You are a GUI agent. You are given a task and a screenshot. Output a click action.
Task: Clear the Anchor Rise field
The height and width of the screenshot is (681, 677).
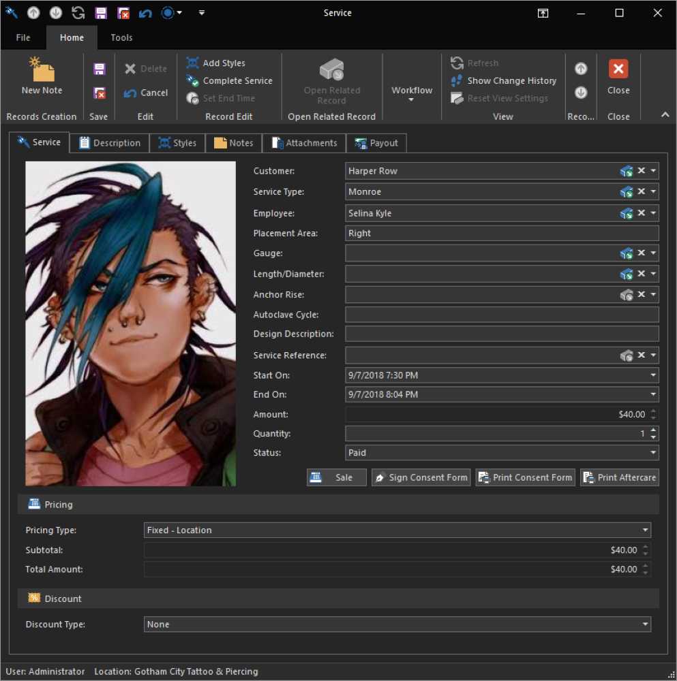642,294
